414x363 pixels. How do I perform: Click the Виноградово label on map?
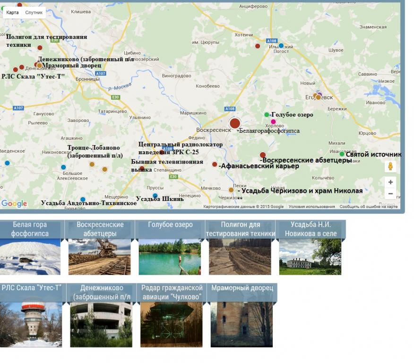[x=176, y=76]
